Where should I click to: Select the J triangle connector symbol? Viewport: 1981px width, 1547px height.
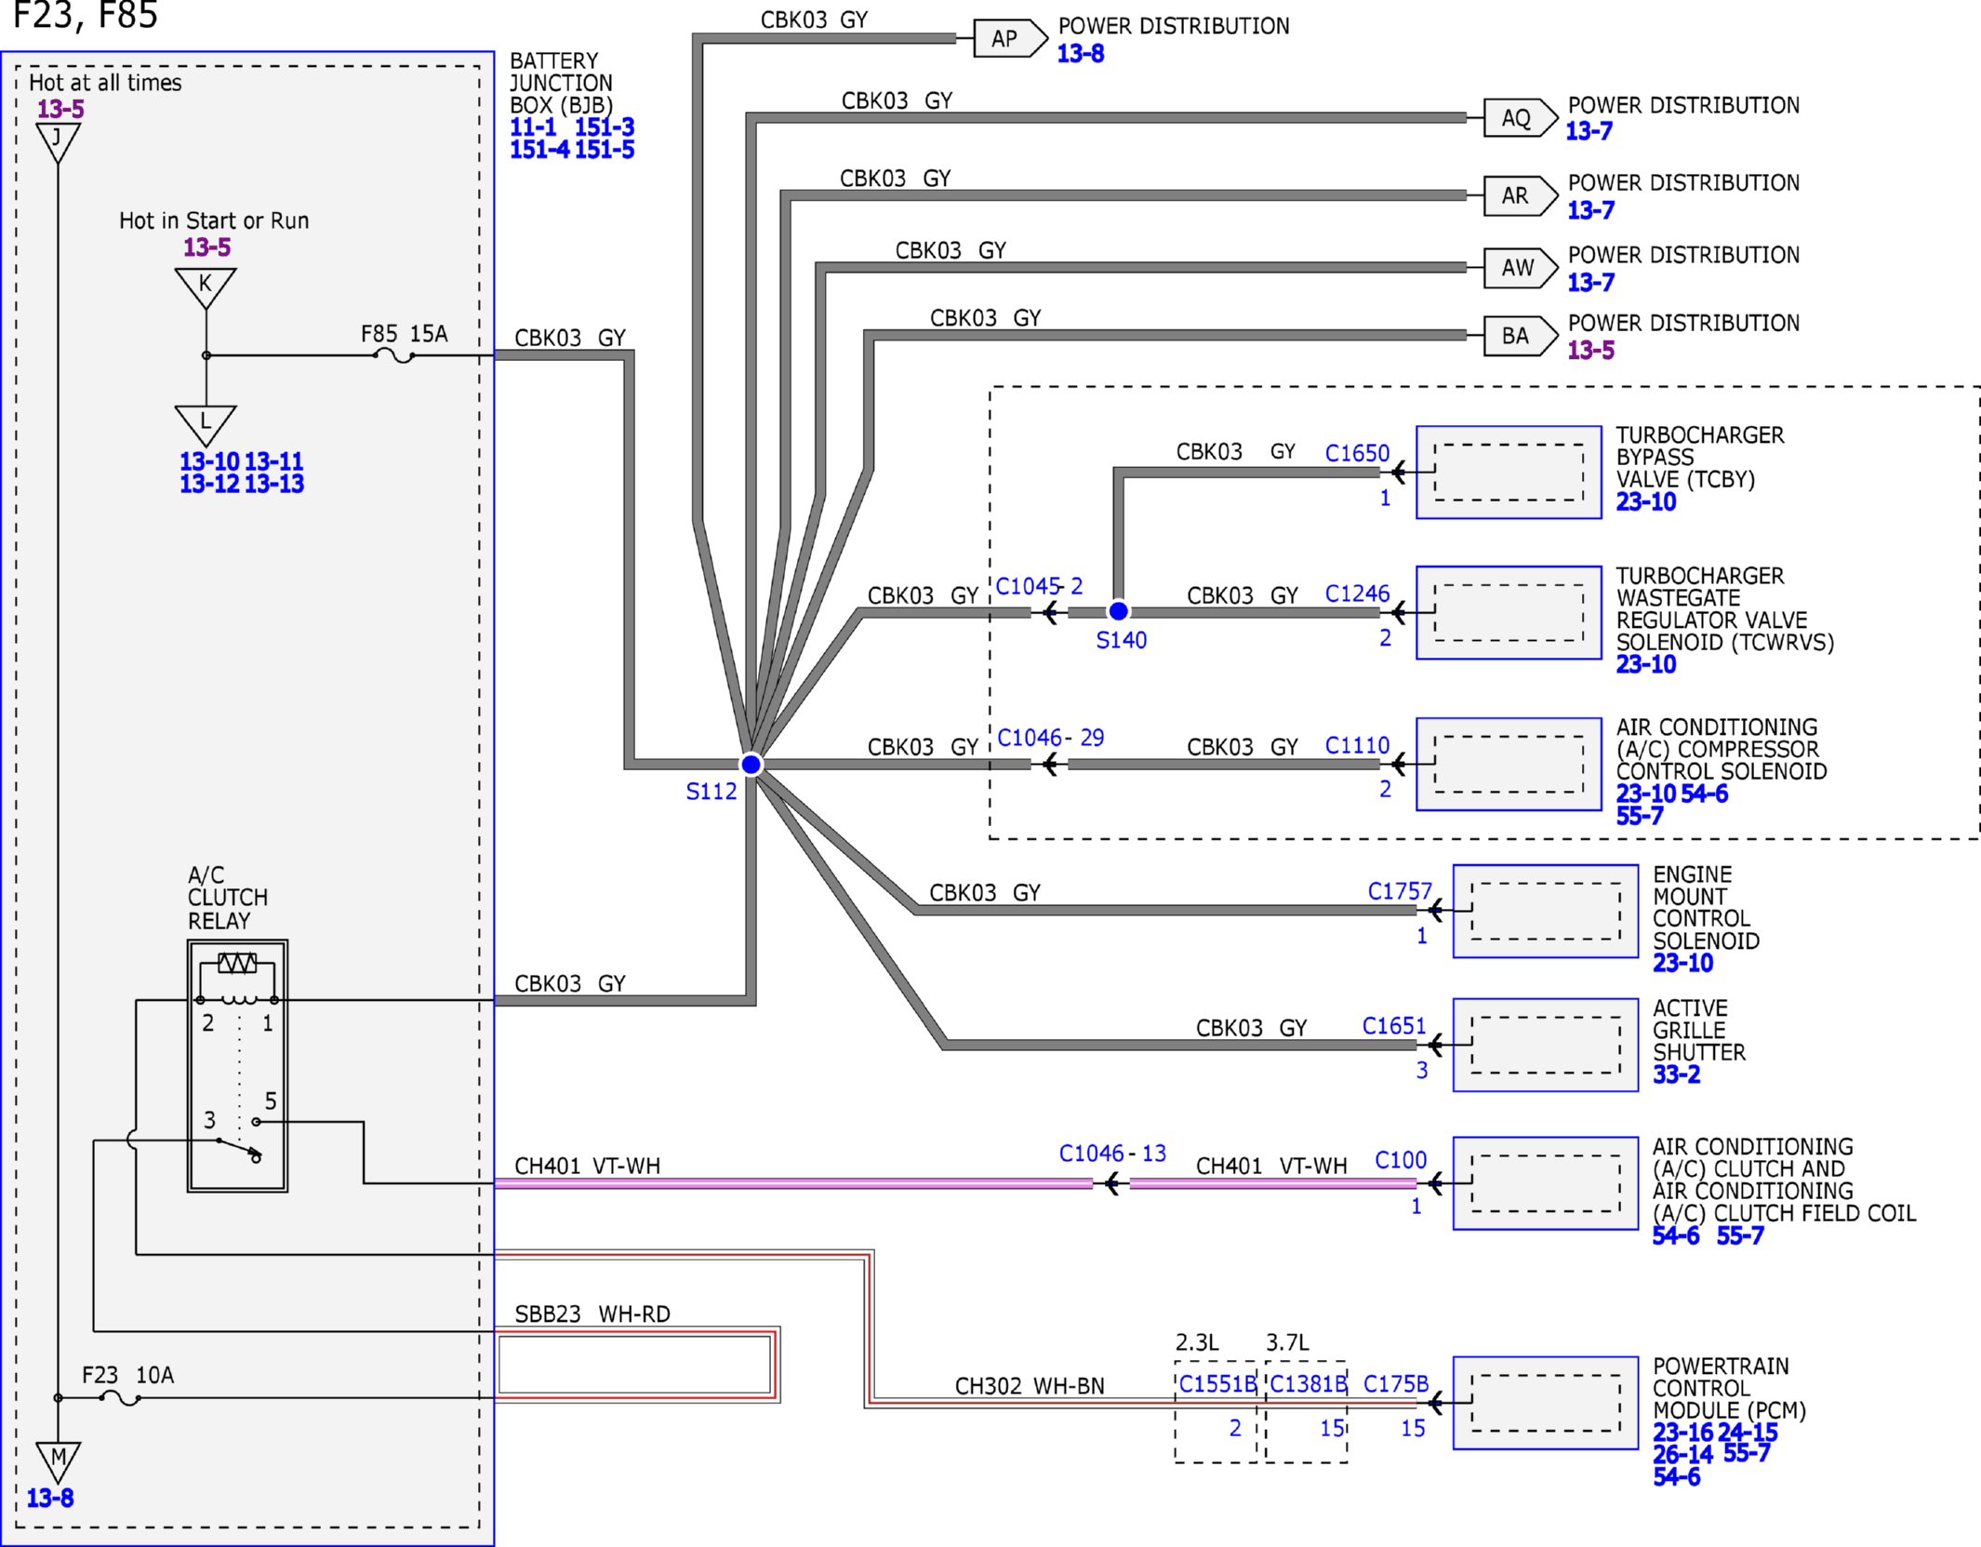click(58, 142)
